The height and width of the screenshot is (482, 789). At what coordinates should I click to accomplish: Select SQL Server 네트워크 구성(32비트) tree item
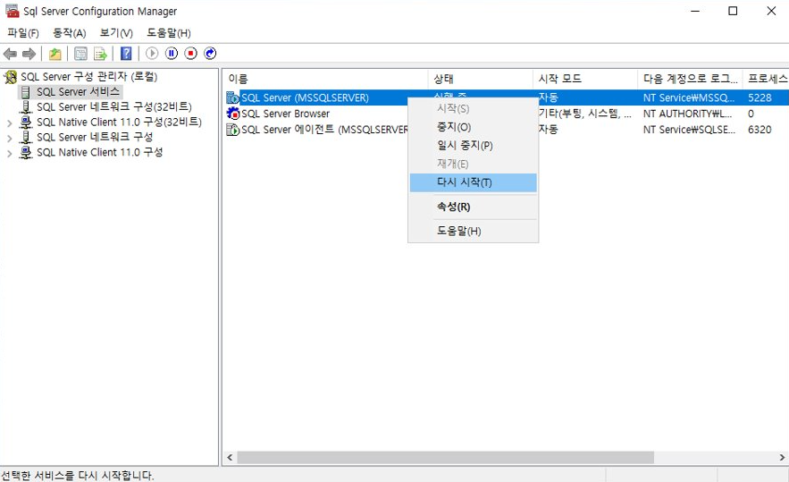click(114, 106)
